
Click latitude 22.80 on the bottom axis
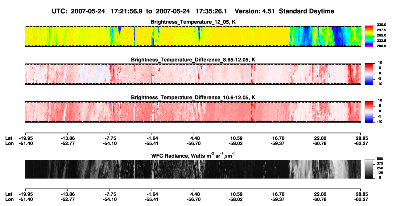319,194
